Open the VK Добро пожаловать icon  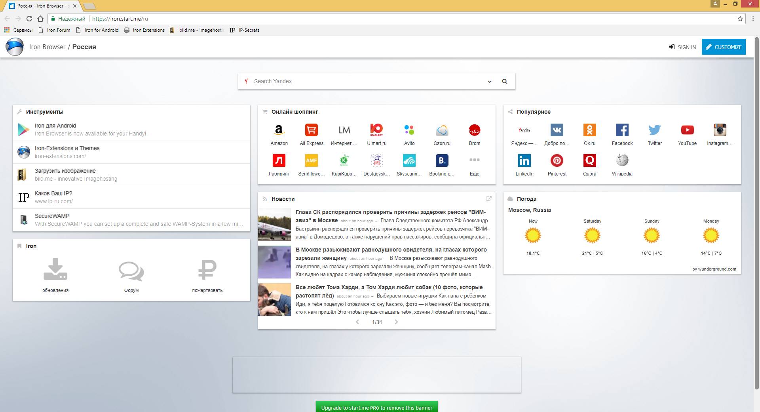tap(557, 130)
